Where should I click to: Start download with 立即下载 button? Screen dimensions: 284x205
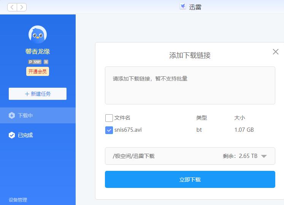190,179
